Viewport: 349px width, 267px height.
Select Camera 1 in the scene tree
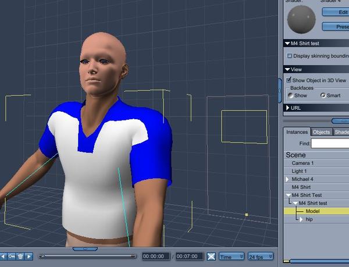click(316, 163)
